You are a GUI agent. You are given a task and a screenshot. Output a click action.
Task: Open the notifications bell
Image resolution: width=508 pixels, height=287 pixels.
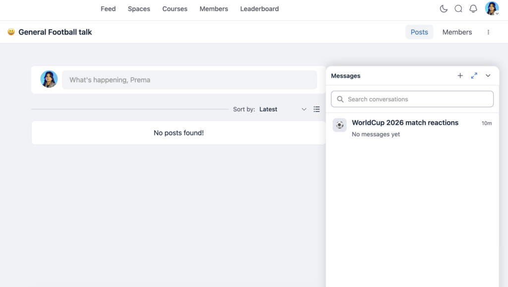coord(473,9)
